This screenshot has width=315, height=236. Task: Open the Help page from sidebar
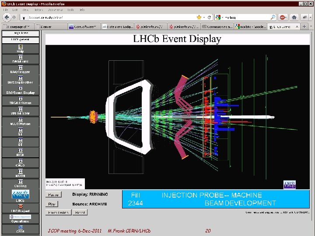pos(21,49)
